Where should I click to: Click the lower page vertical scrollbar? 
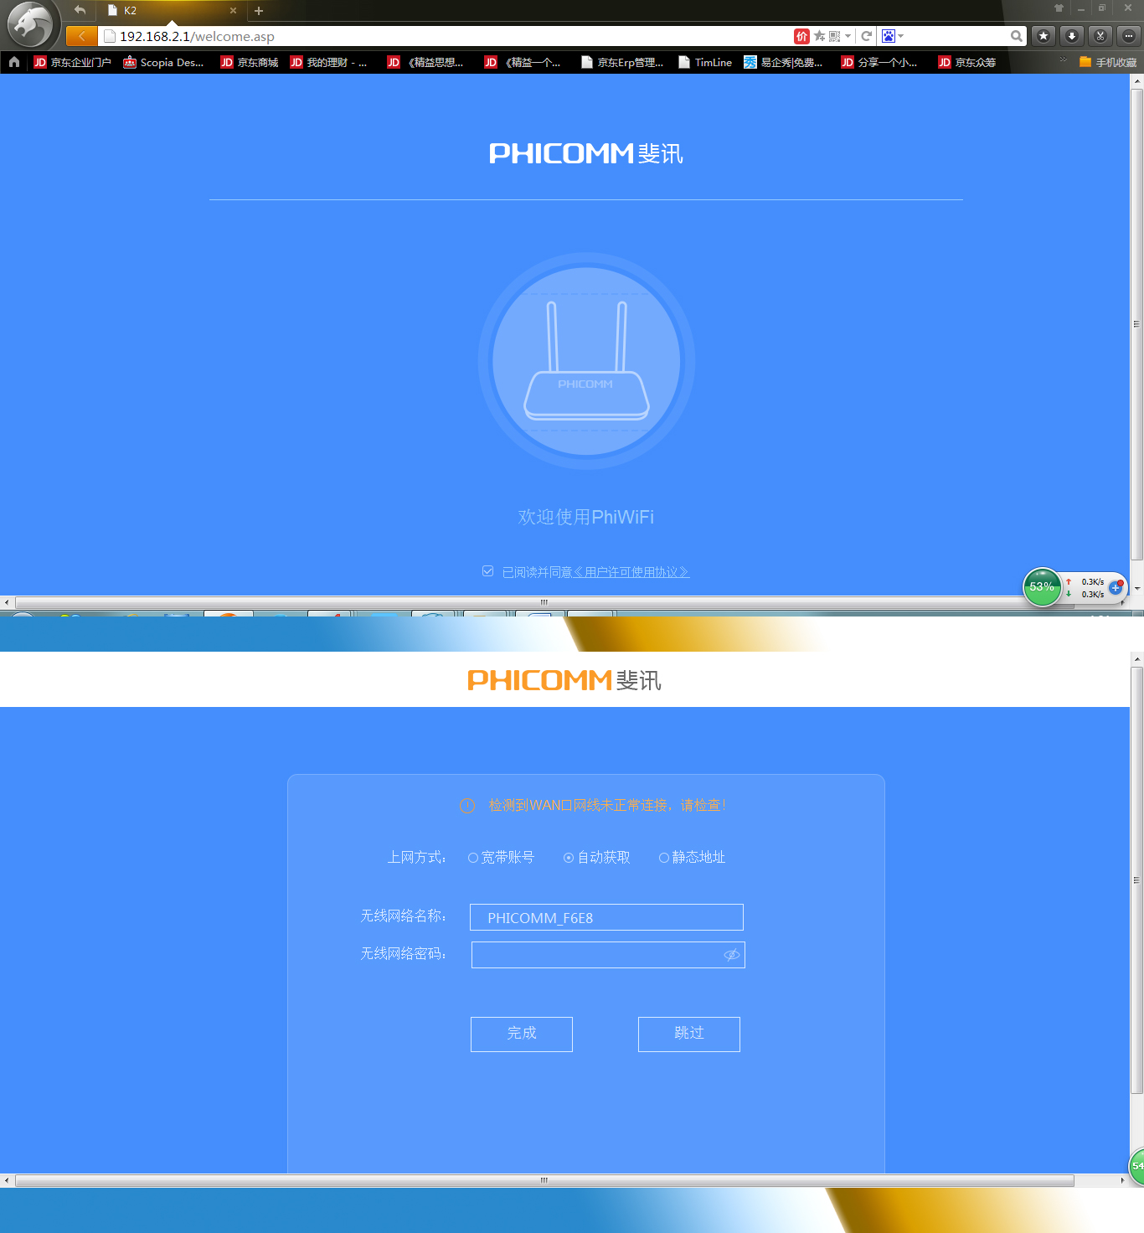pos(1136,880)
